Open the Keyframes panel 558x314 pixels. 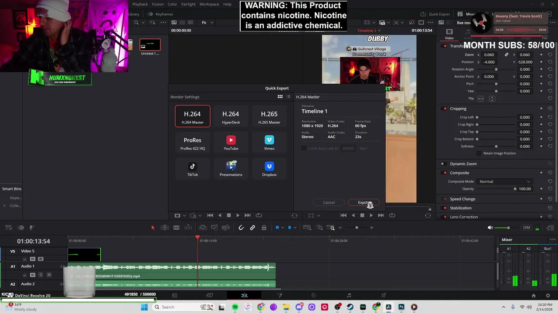160,14
